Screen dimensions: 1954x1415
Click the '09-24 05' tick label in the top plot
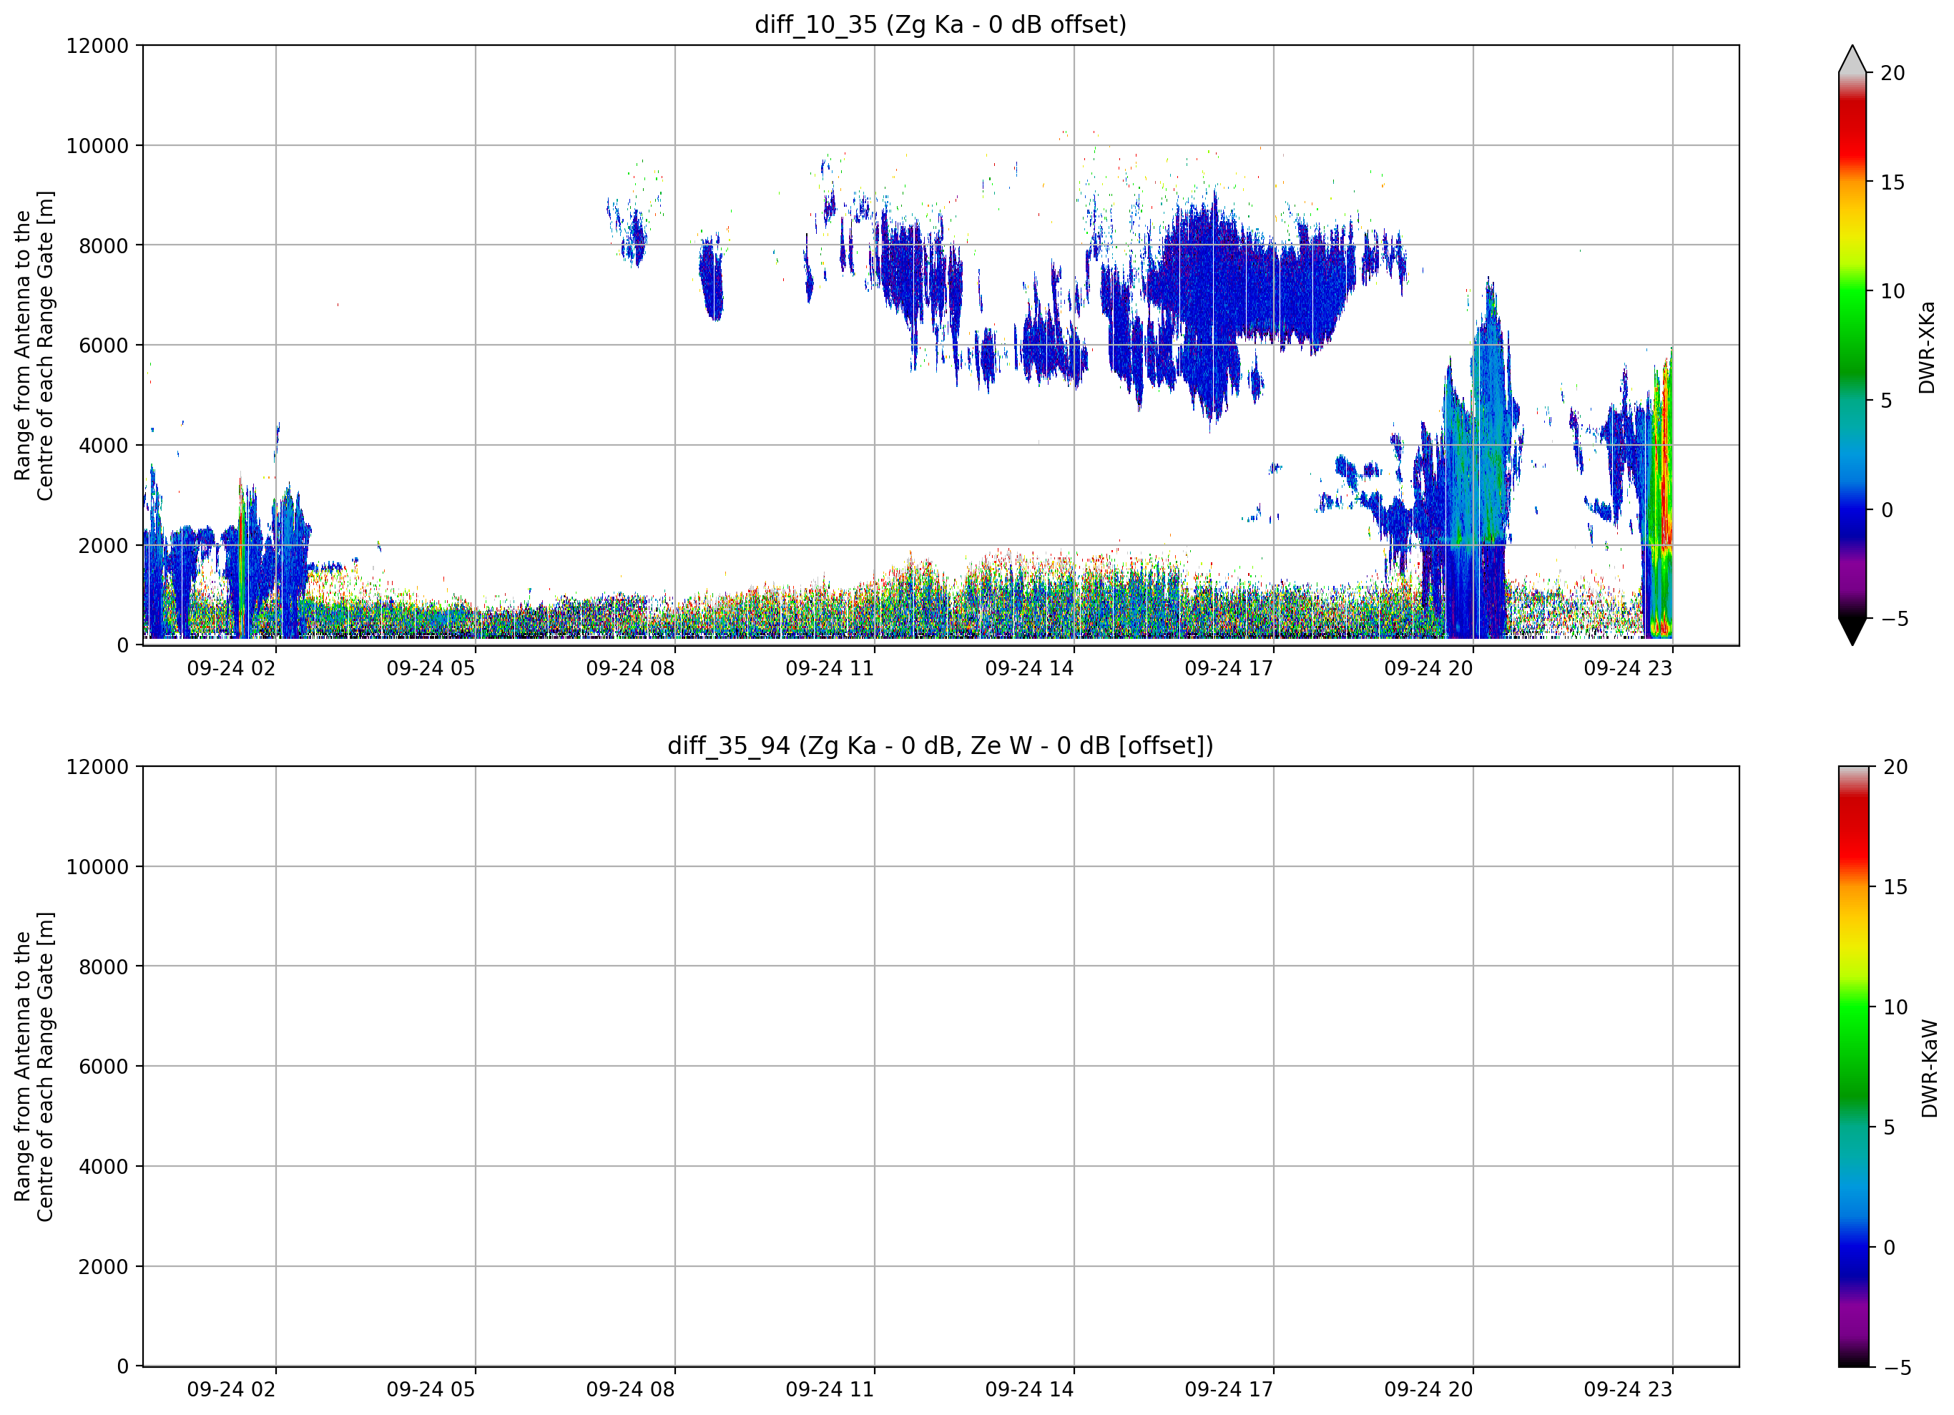pyautogui.click(x=431, y=669)
